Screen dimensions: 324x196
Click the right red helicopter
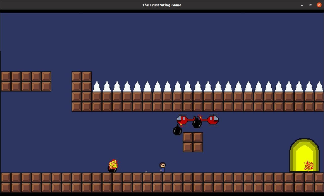(210, 119)
